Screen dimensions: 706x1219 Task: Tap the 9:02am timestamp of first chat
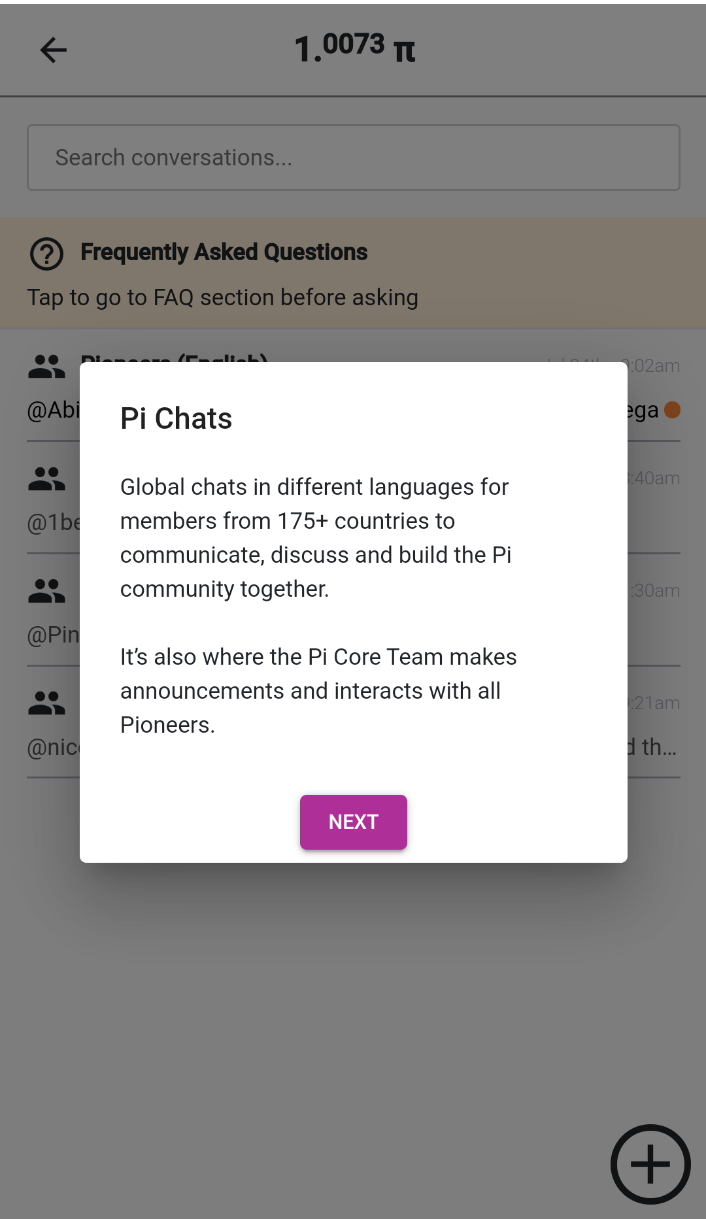pos(654,365)
